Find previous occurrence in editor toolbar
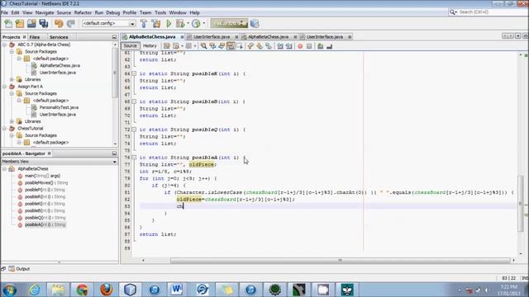The image size is (529, 297). (x=212, y=46)
